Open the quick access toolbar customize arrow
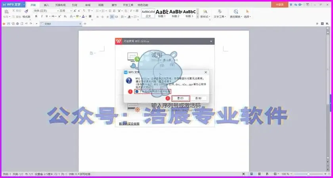The image size is (333, 178). [x=36, y=24]
